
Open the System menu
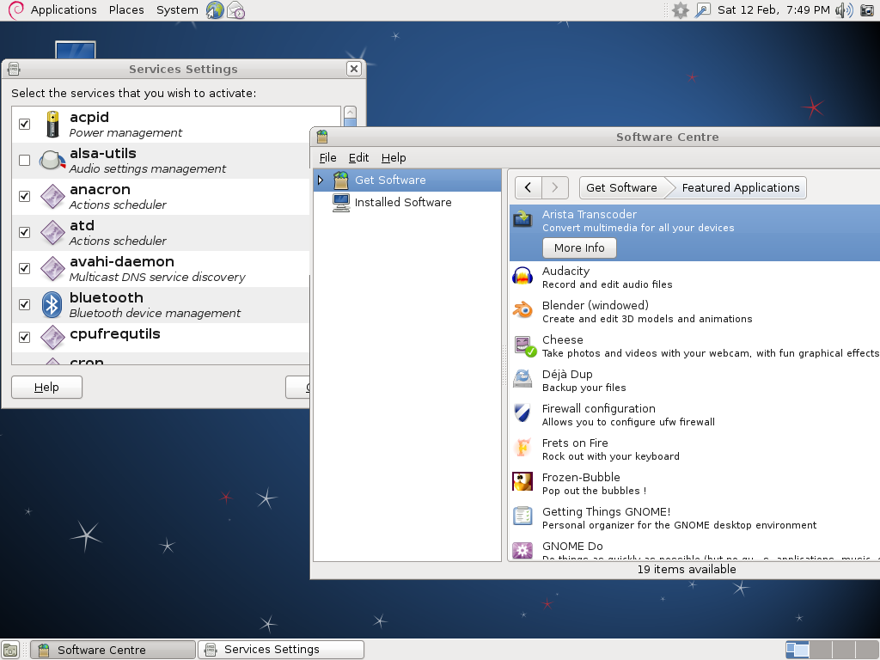pyautogui.click(x=177, y=10)
